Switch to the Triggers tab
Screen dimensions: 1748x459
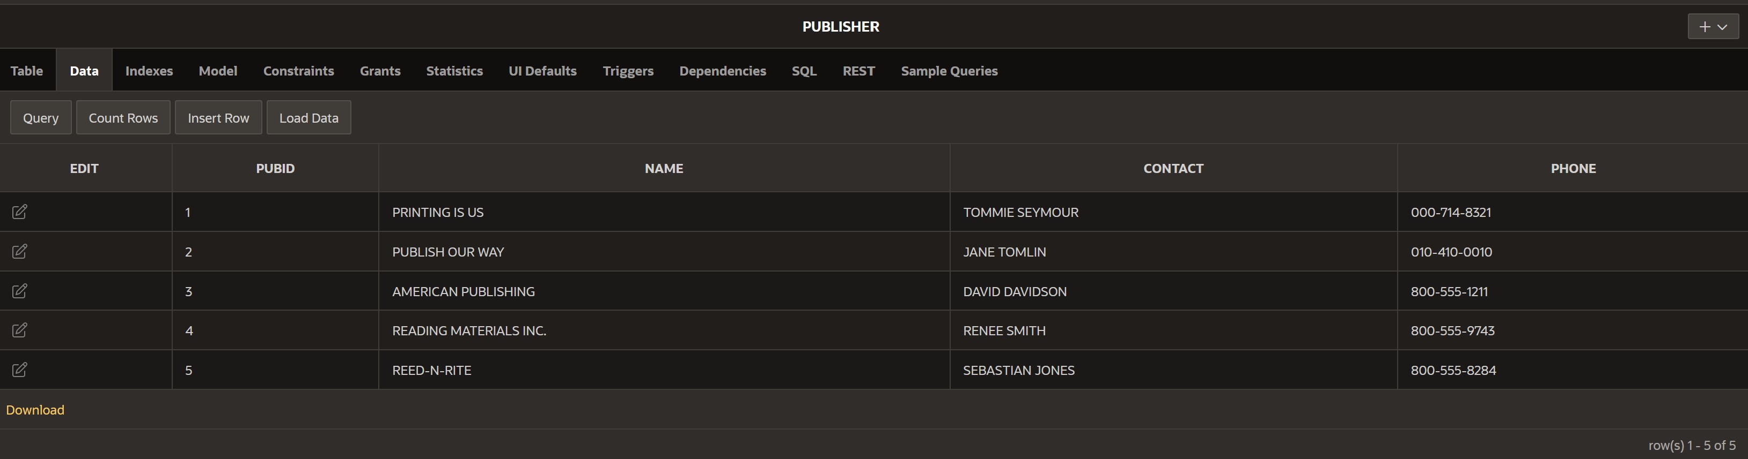tap(628, 70)
